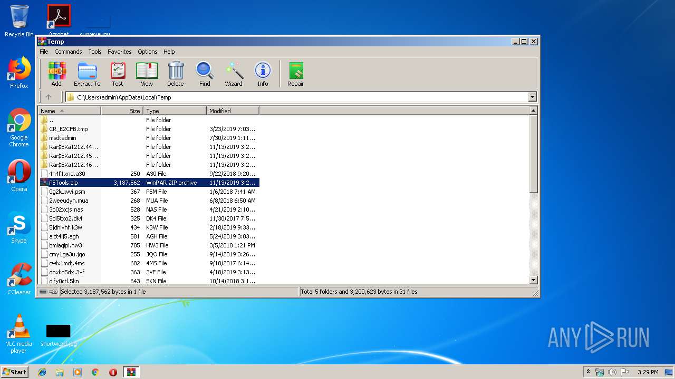Select file cwlx1mdj.4ms

[x=149, y=263]
